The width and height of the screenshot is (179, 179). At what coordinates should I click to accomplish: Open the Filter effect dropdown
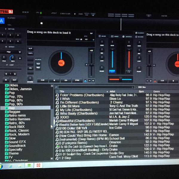[x=20, y=52]
